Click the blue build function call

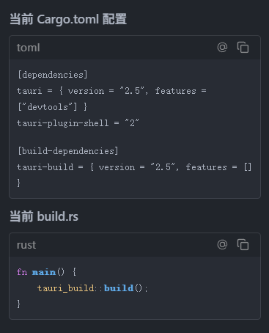click(x=119, y=288)
